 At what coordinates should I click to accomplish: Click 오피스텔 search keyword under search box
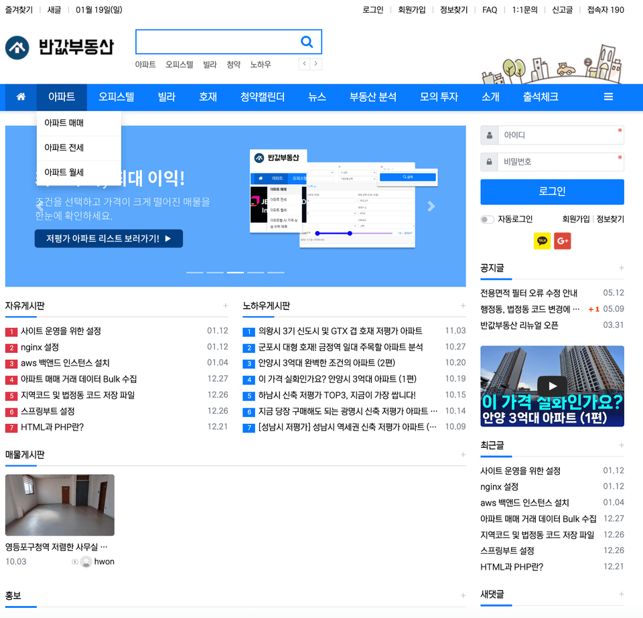pyautogui.click(x=180, y=64)
